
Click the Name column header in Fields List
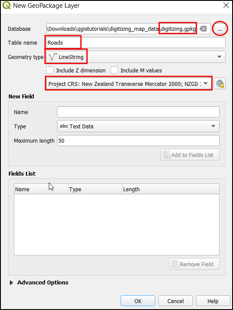click(x=41, y=189)
